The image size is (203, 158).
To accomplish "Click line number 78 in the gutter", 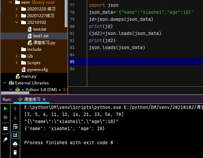I will [x=72, y=12].
